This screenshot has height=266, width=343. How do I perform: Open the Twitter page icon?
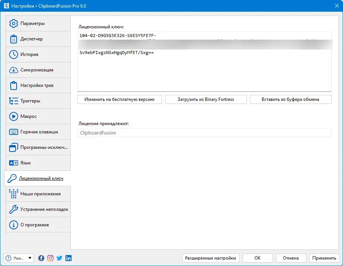[59, 258]
